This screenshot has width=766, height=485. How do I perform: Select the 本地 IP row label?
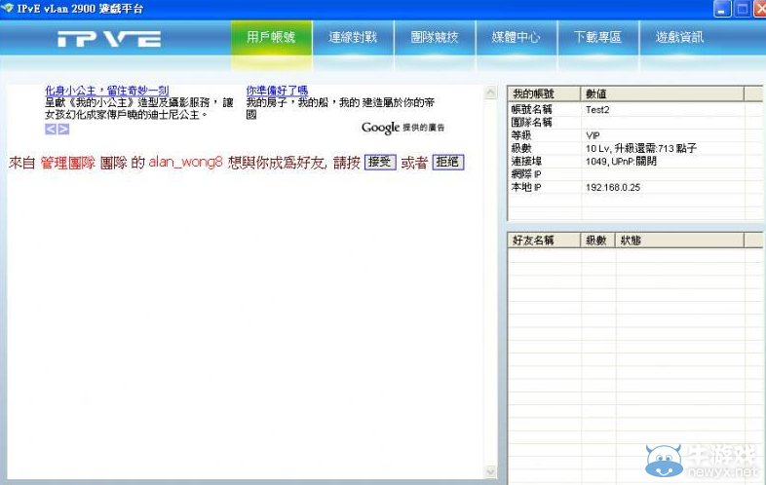coord(526,187)
